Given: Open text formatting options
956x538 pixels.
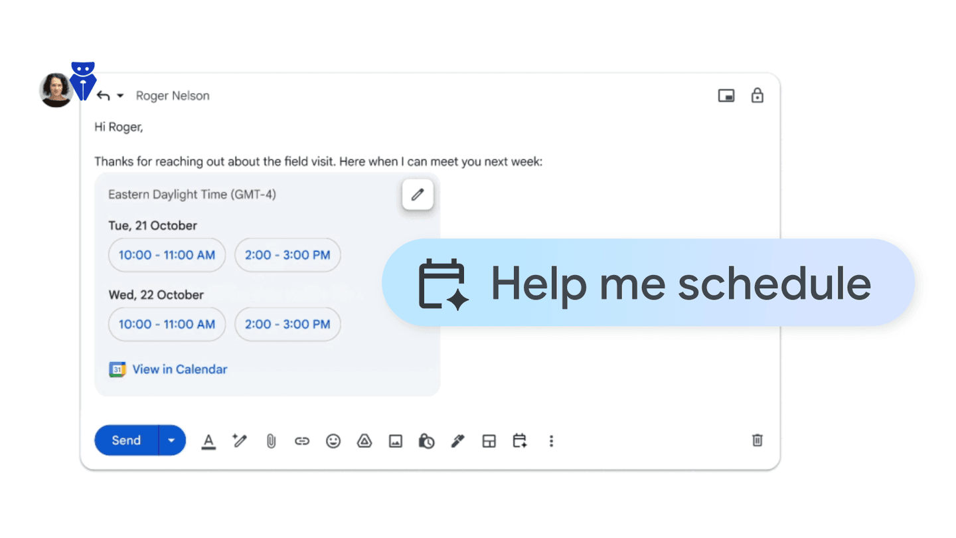Looking at the screenshot, I should click(208, 440).
